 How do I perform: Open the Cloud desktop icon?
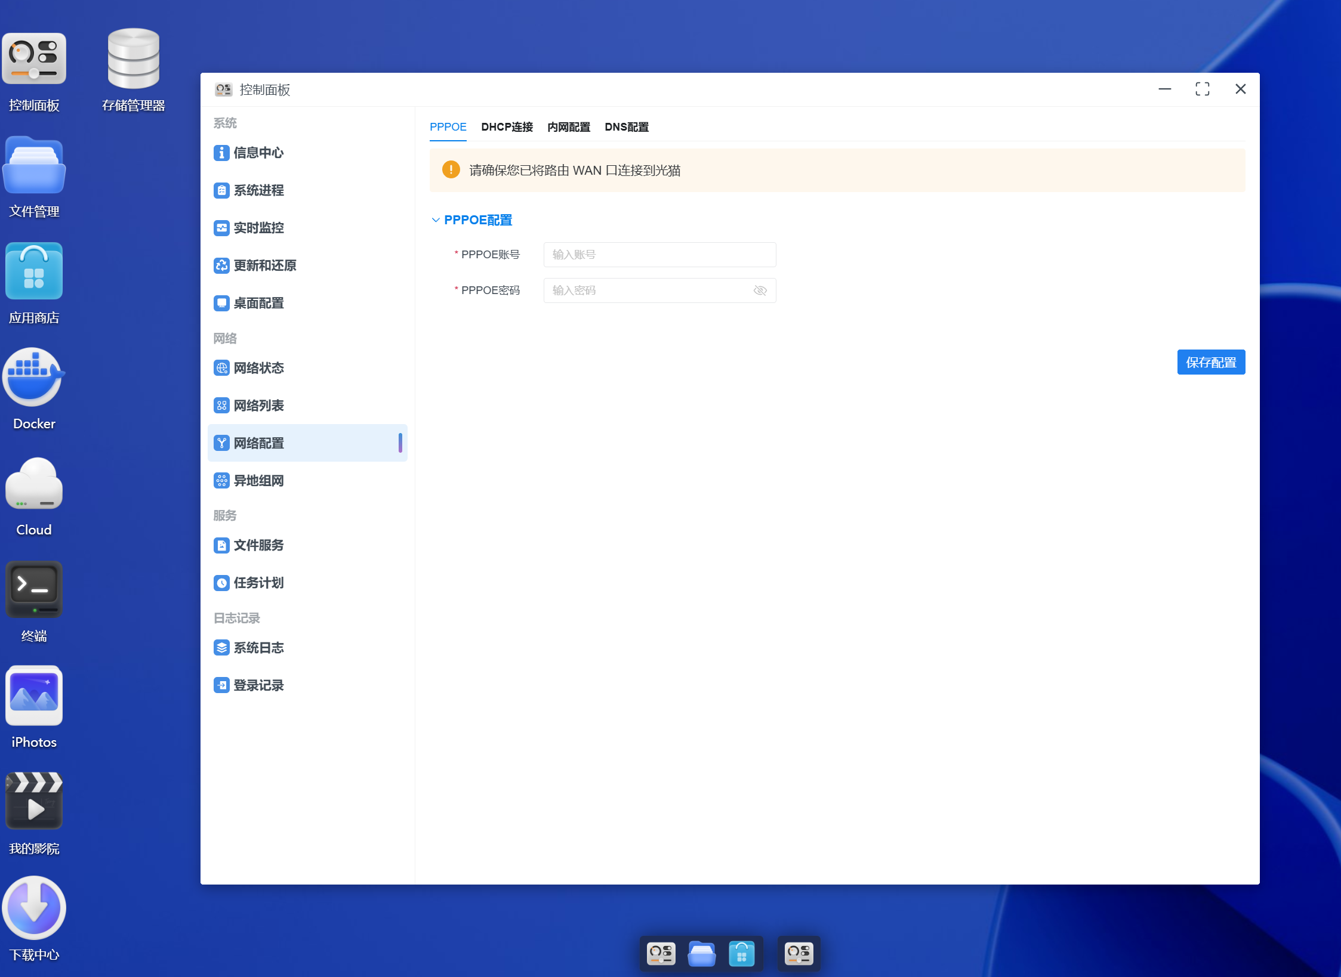34,484
